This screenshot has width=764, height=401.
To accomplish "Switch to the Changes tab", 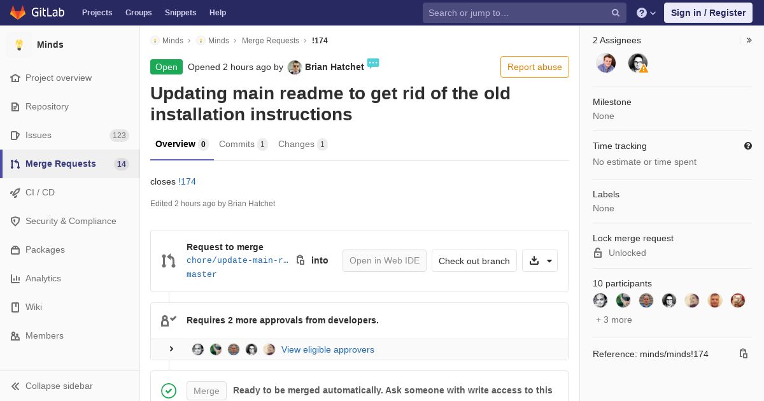I will (303, 144).
